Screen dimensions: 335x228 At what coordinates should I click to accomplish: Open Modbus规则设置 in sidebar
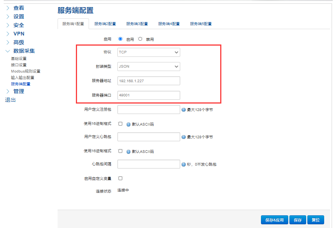pos(26,71)
